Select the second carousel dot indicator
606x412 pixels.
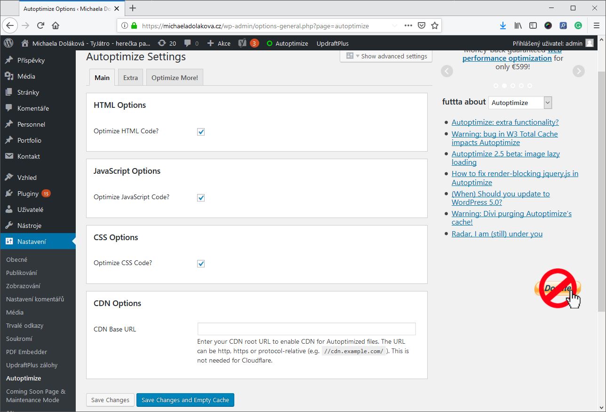click(x=504, y=86)
